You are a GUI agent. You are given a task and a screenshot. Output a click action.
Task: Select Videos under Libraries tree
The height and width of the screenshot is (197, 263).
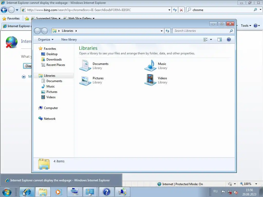pos(51,97)
